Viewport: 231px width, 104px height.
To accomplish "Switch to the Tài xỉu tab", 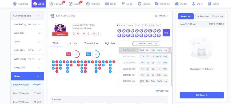I will [x=56, y=43].
